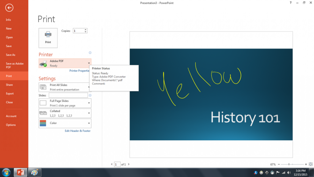Click the taskbar clock showing 3:16 PM
This screenshot has width=314, height=177.
(x=301, y=173)
